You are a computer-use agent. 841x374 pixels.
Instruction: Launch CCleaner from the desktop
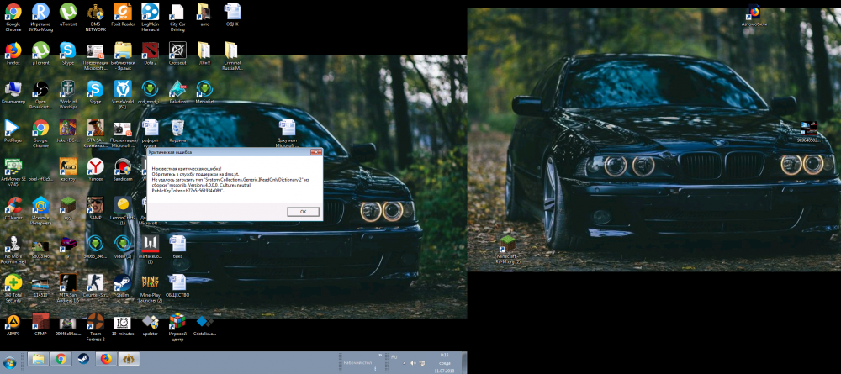point(13,204)
